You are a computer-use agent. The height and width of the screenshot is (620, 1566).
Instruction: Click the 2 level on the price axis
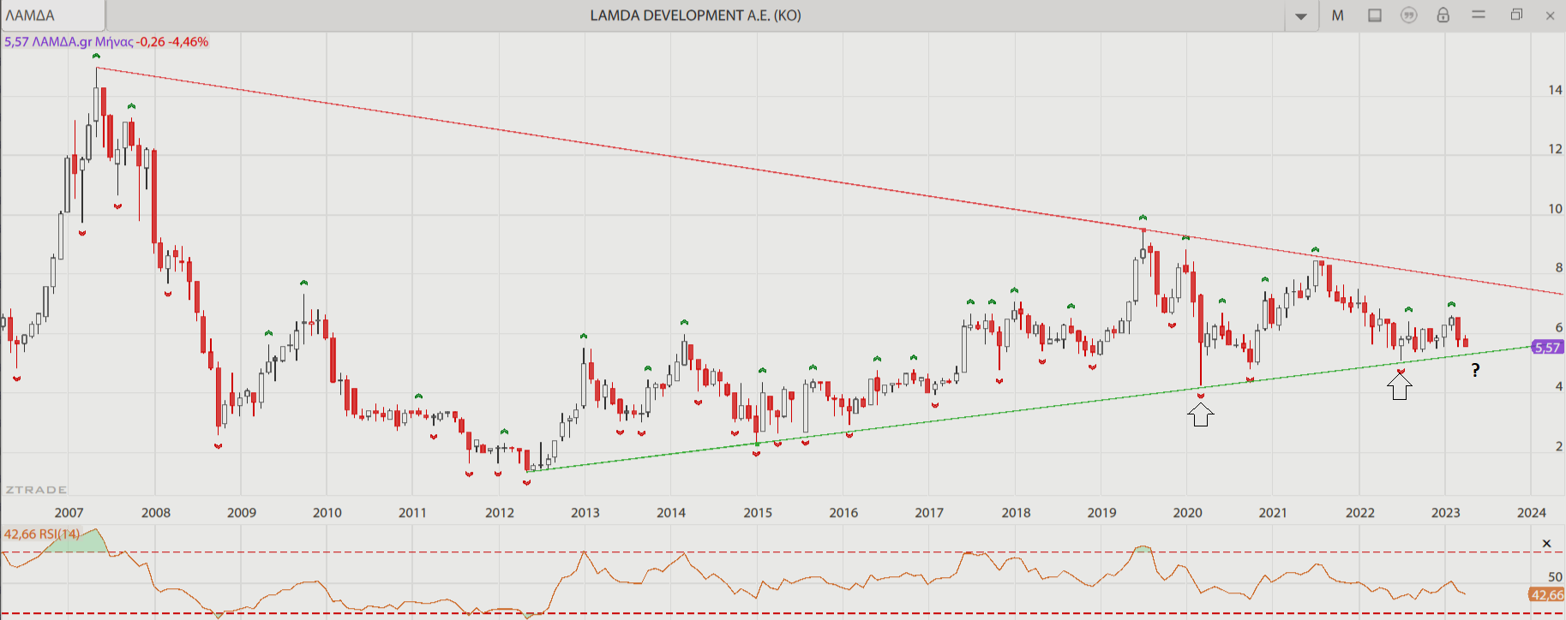click(1558, 446)
